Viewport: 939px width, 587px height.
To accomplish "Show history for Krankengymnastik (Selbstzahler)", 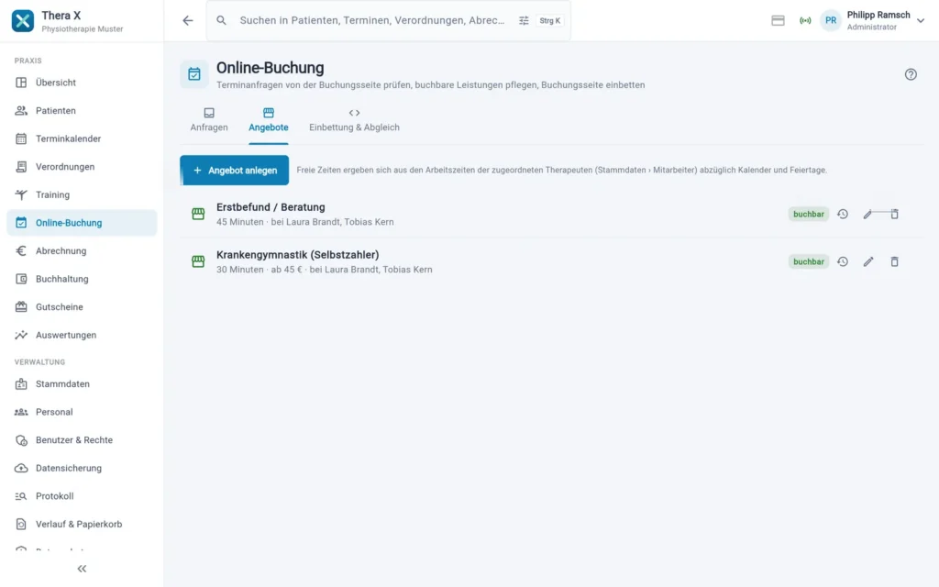I will [843, 261].
